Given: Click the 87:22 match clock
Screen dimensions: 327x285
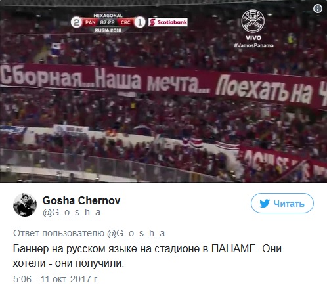Looking at the screenshot, I should click(x=107, y=22).
